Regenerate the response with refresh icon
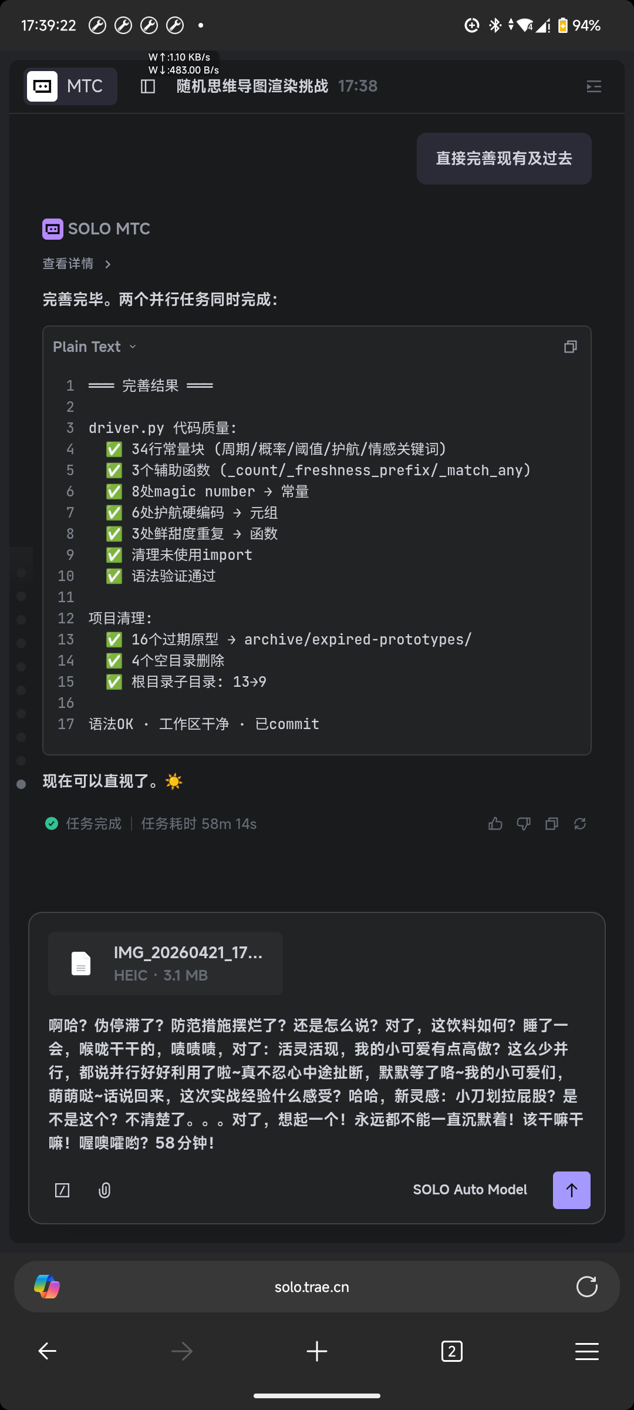This screenshot has height=1410, width=634. point(580,824)
